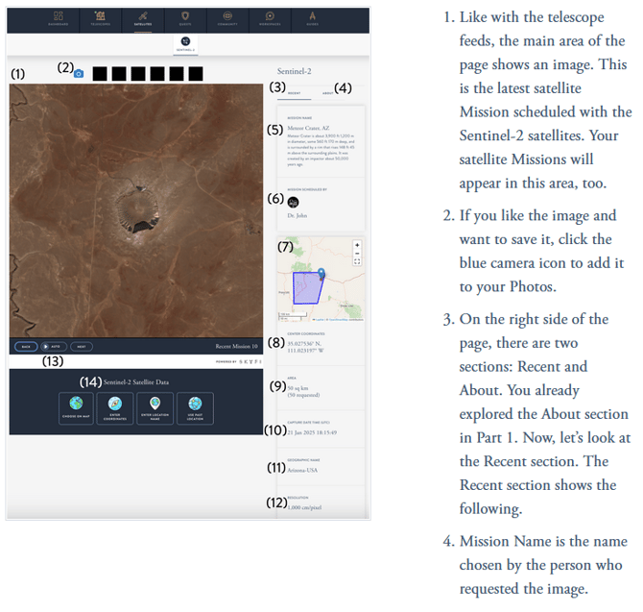The image size is (643, 612).
Task: Open the Community navigation item
Action: (x=228, y=19)
